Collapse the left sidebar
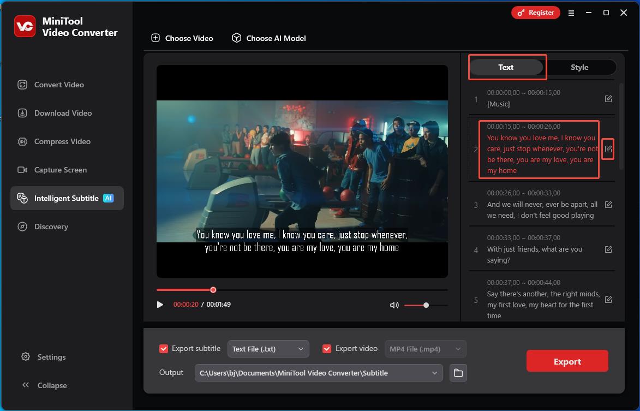Image resolution: width=640 pixels, height=411 pixels. (45, 385)
